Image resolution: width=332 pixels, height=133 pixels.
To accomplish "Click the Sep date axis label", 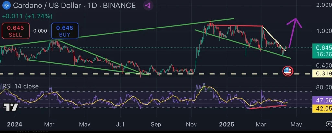I will [156, 124].
